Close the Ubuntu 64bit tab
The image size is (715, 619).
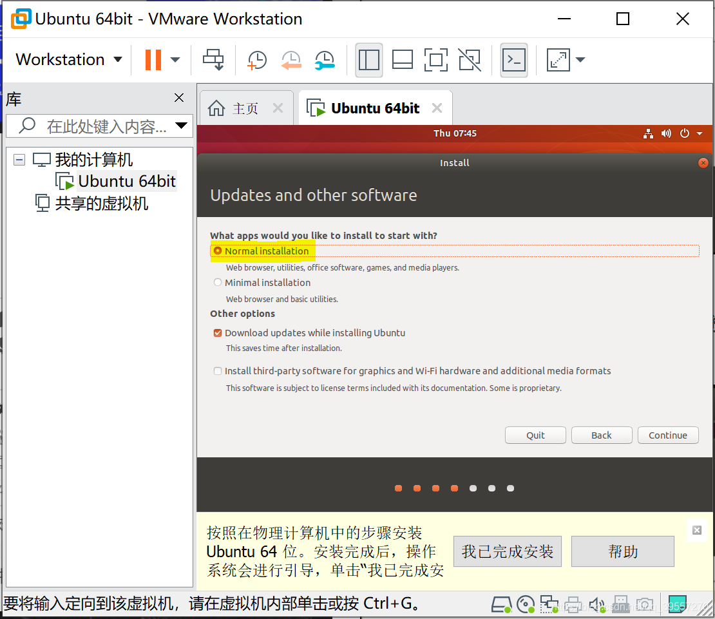pyautogui.click(x=437, y=108)
